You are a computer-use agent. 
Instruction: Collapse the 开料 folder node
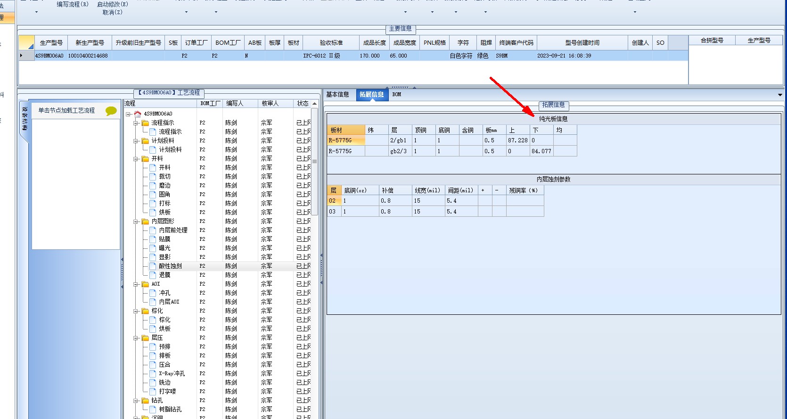click(x=136, y=159)
